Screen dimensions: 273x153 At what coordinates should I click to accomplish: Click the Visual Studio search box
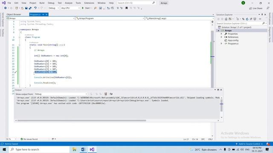[136, 3]
